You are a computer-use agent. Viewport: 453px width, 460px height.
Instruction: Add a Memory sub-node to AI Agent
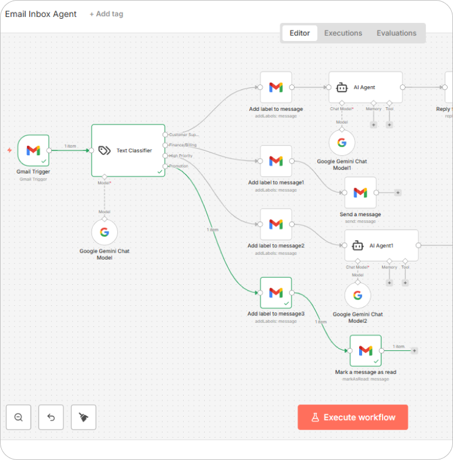tap(373, 124)
